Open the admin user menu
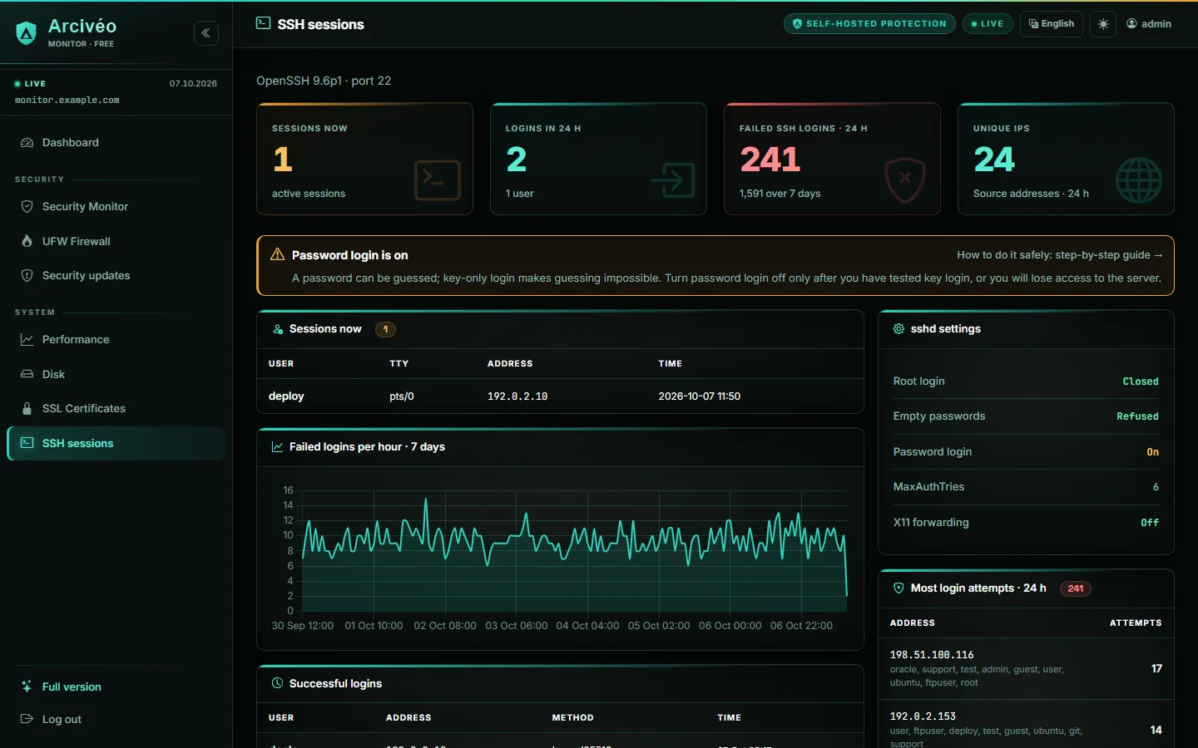This screenshot has height=748, width=1198. [1149, 24]
